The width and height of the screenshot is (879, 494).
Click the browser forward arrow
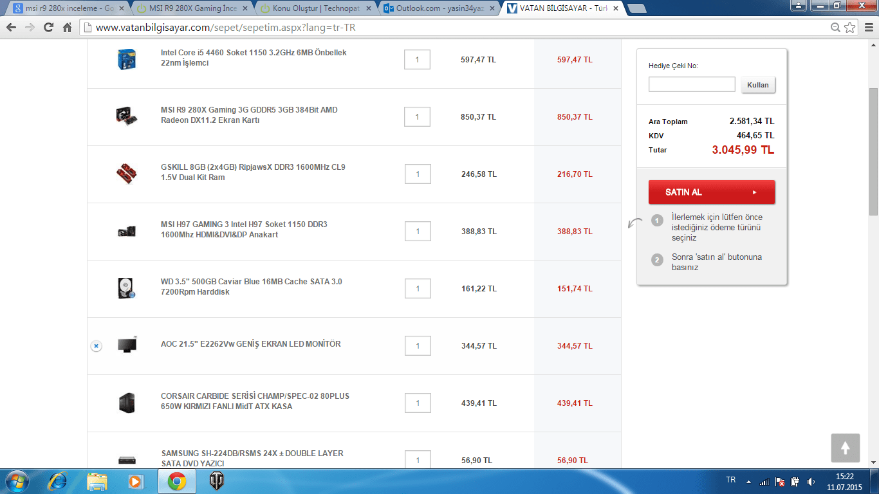click(x=30, y=28)
